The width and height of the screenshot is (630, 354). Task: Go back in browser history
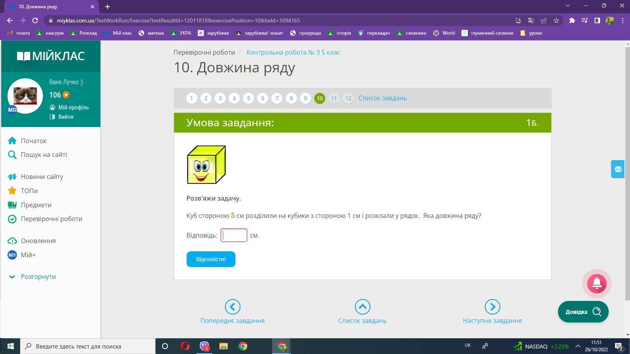(10, 20)
